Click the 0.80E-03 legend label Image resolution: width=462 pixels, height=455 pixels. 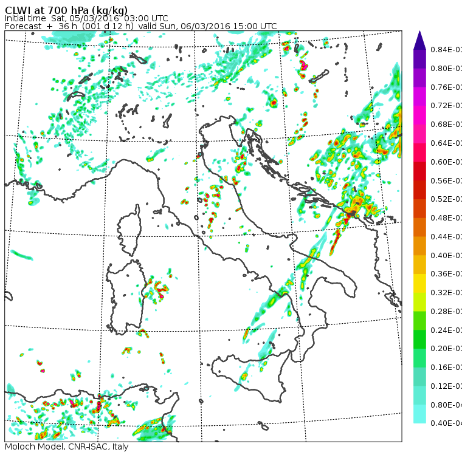click(446, 68)
